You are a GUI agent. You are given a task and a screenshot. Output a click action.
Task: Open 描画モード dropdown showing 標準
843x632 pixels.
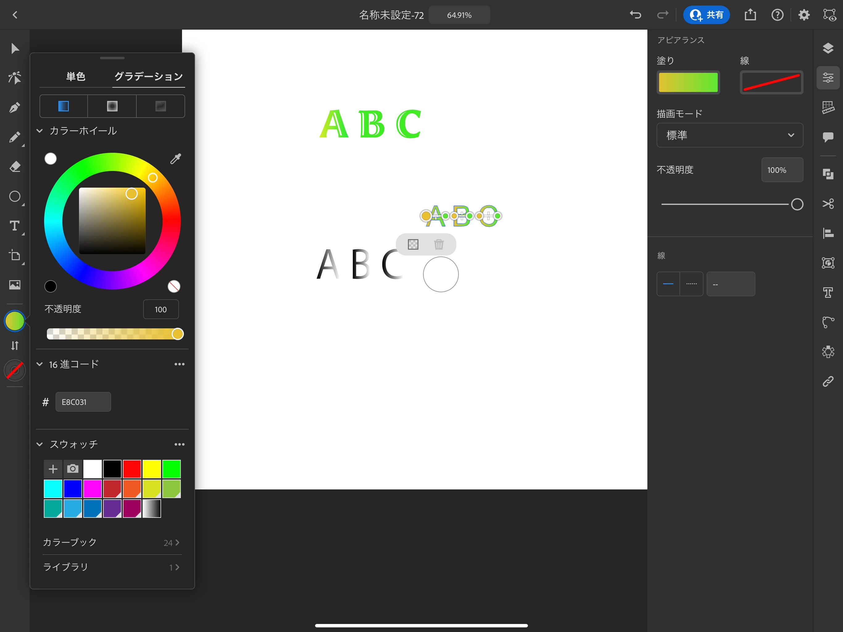click(729, 135)
